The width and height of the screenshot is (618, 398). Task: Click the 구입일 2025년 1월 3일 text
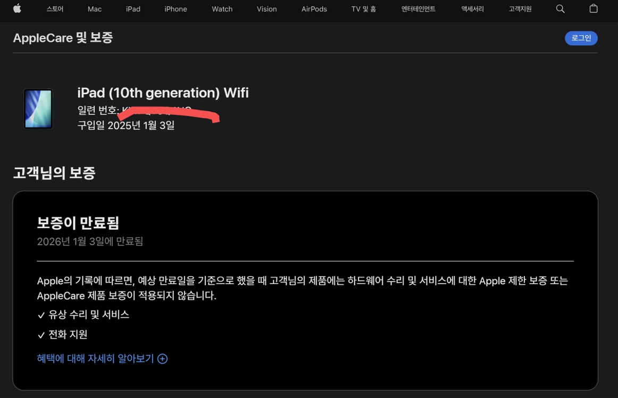(126, 125)
